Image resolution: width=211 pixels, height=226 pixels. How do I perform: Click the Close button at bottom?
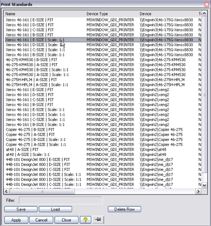point(66,220)
